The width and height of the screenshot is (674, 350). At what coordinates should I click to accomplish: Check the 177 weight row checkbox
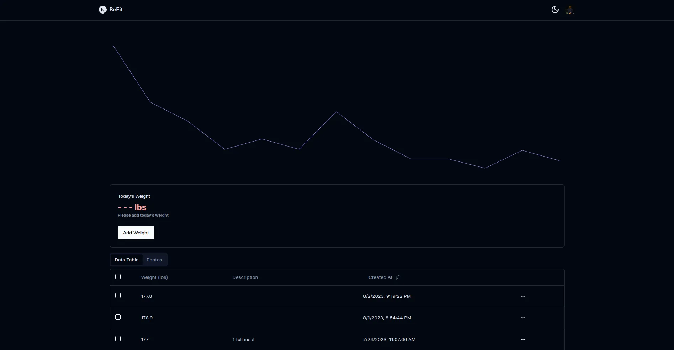118,339
